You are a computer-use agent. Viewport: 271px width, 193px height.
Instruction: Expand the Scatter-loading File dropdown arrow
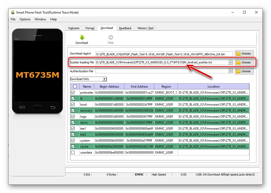(231, 62)
